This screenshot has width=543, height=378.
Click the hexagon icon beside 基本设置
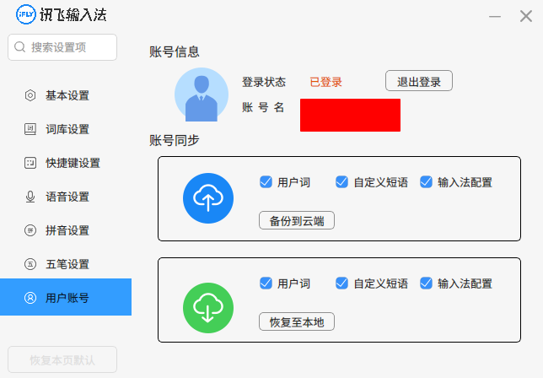tap(30, 95)
